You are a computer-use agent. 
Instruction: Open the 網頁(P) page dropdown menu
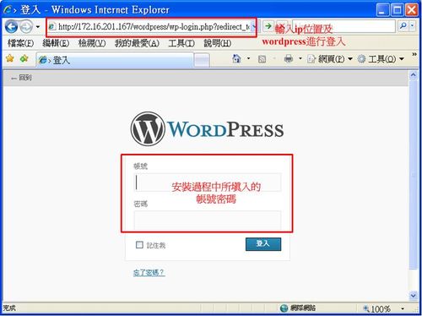tap(330, 59)
